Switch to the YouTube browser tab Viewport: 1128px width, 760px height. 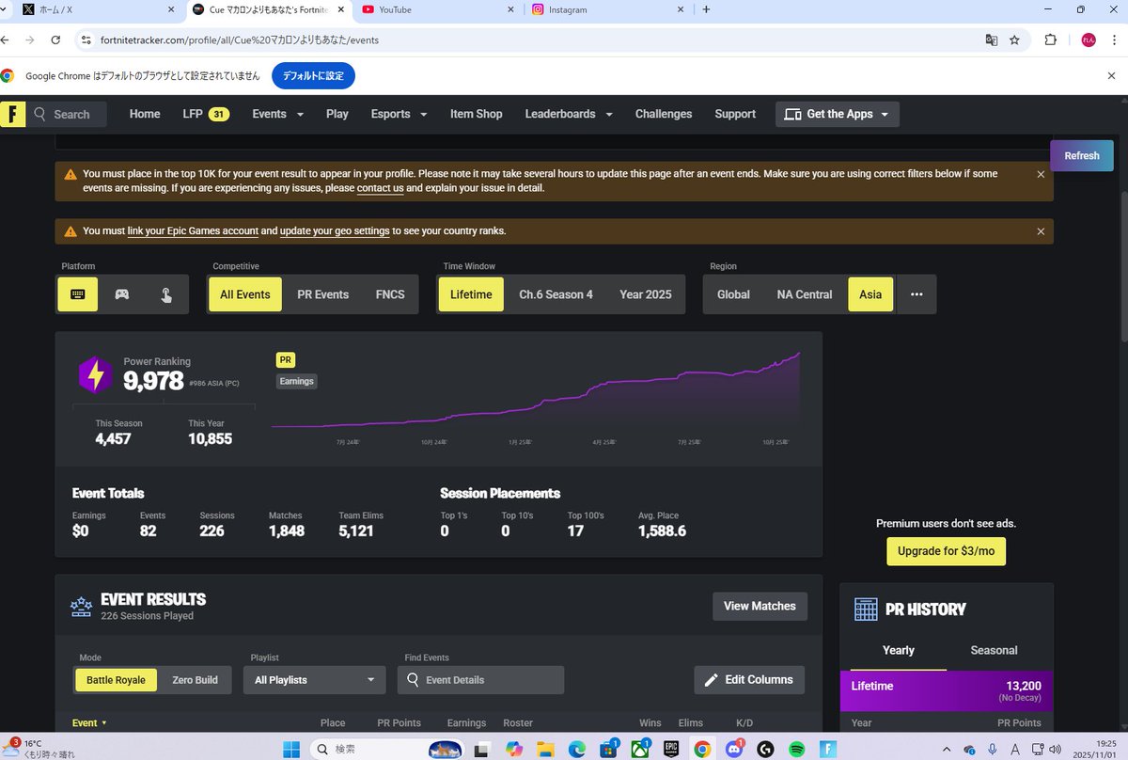pos(437,9)
